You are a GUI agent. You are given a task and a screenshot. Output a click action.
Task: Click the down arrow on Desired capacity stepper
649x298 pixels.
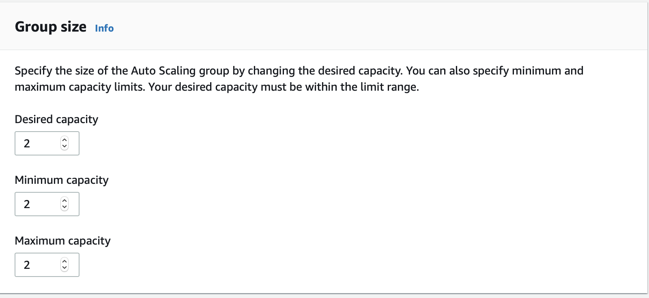coord(64,147)
